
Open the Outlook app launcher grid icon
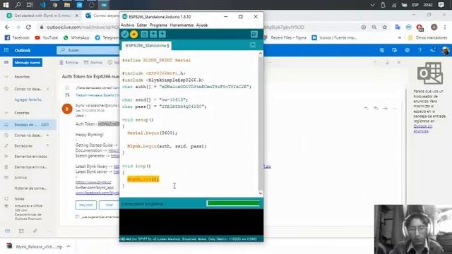[x=6, y=50]
